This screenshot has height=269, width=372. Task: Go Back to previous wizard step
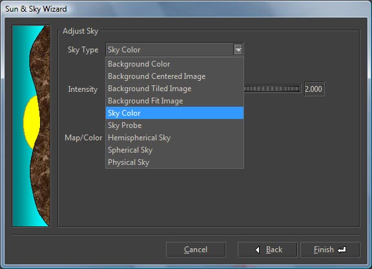tap(267, 250)
